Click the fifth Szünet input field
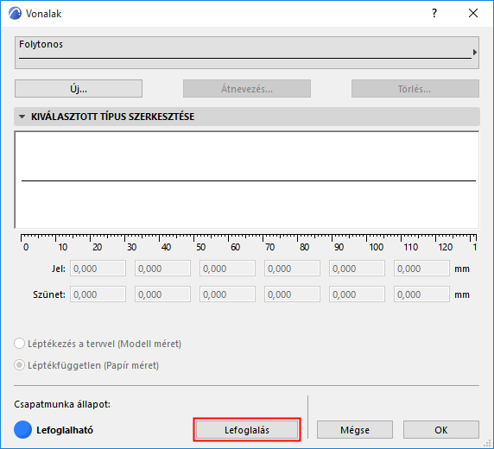Screen dimensions: 494x449 click(357, 294)
